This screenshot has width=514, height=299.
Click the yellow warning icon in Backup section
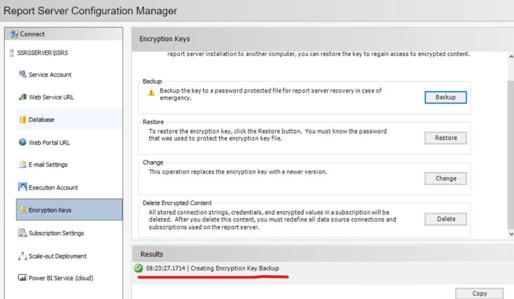[151, 92]
